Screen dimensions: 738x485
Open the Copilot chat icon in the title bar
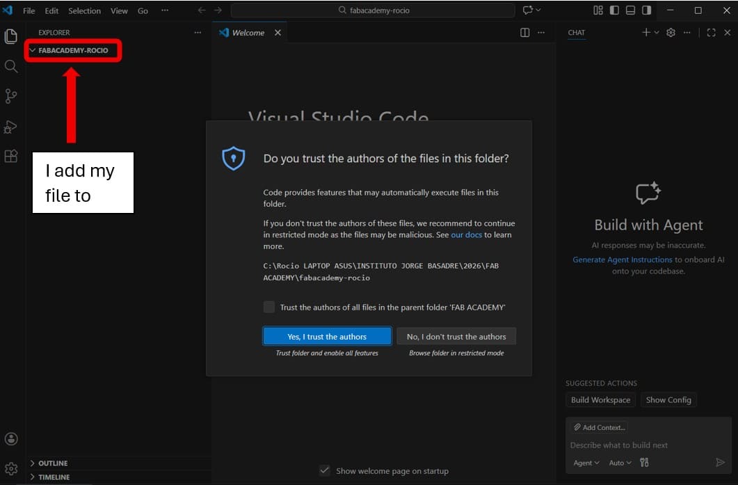528,10
